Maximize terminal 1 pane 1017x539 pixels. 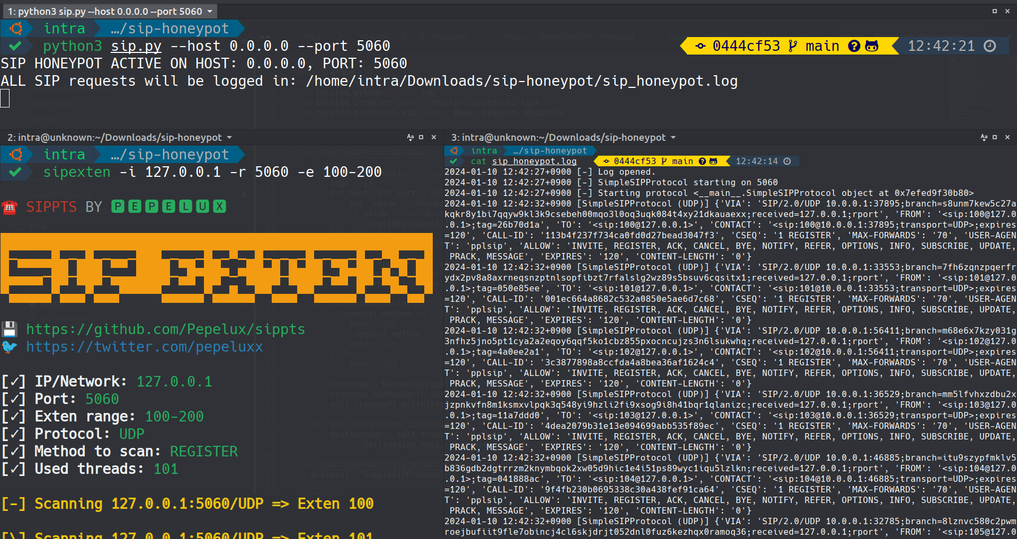(995, 11)
